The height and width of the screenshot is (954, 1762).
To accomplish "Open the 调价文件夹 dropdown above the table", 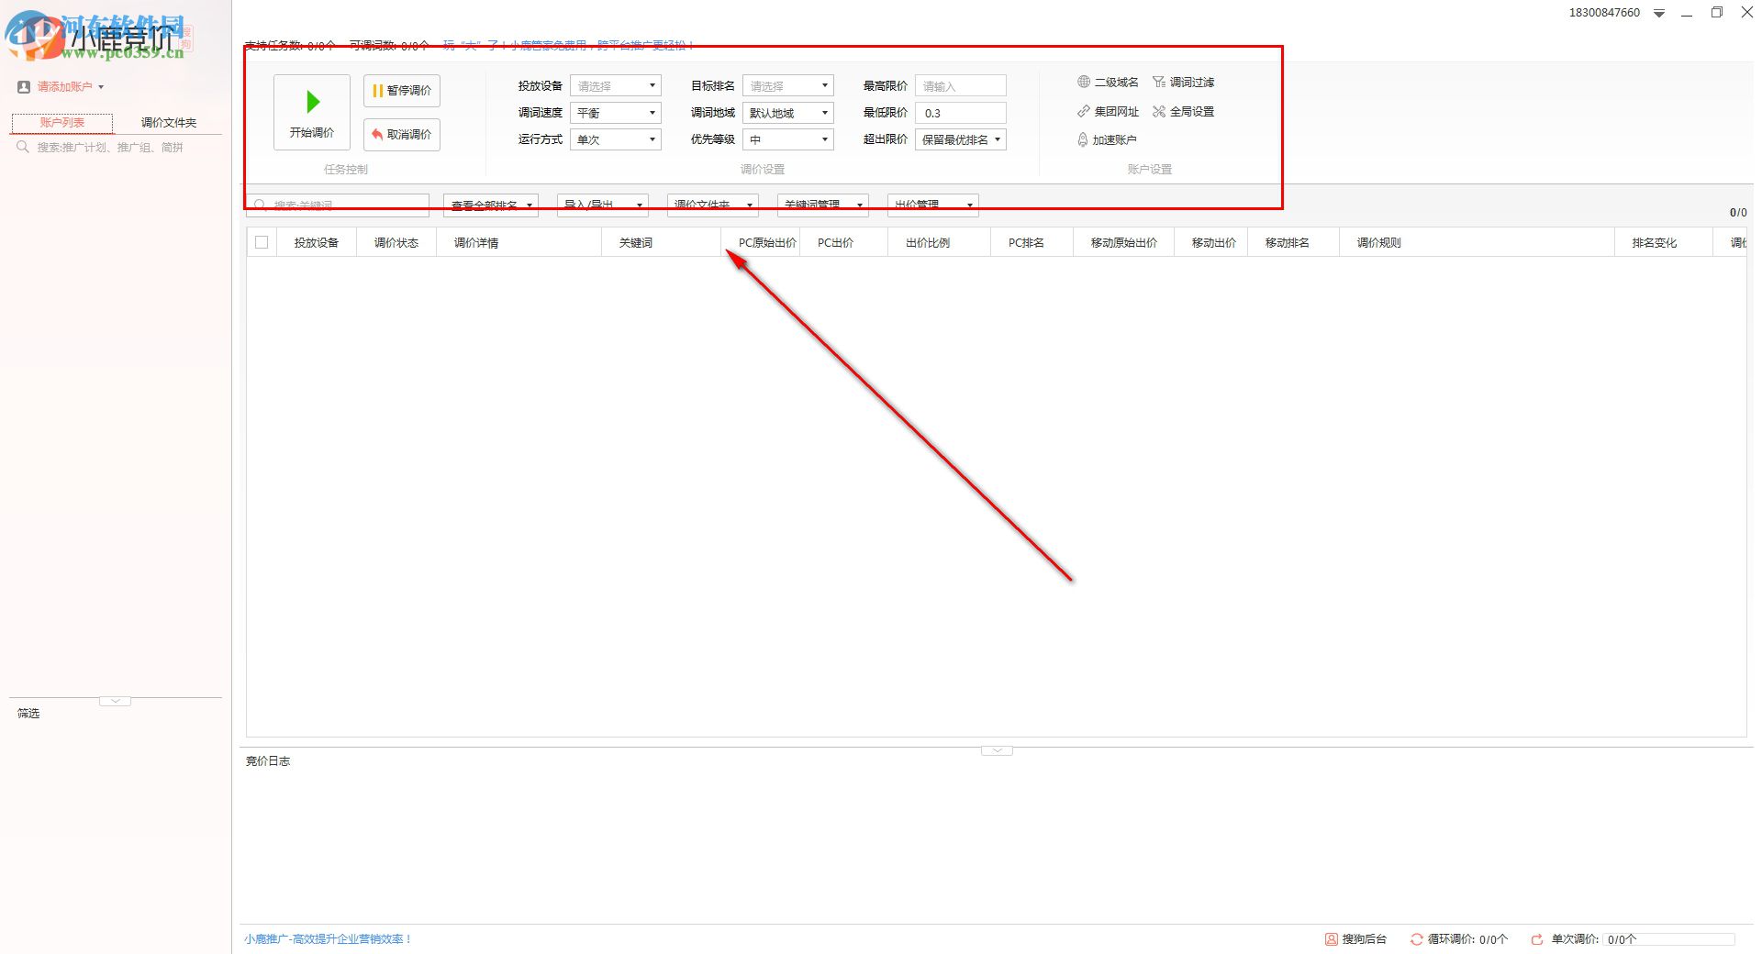I will click(x=713, y=205).
